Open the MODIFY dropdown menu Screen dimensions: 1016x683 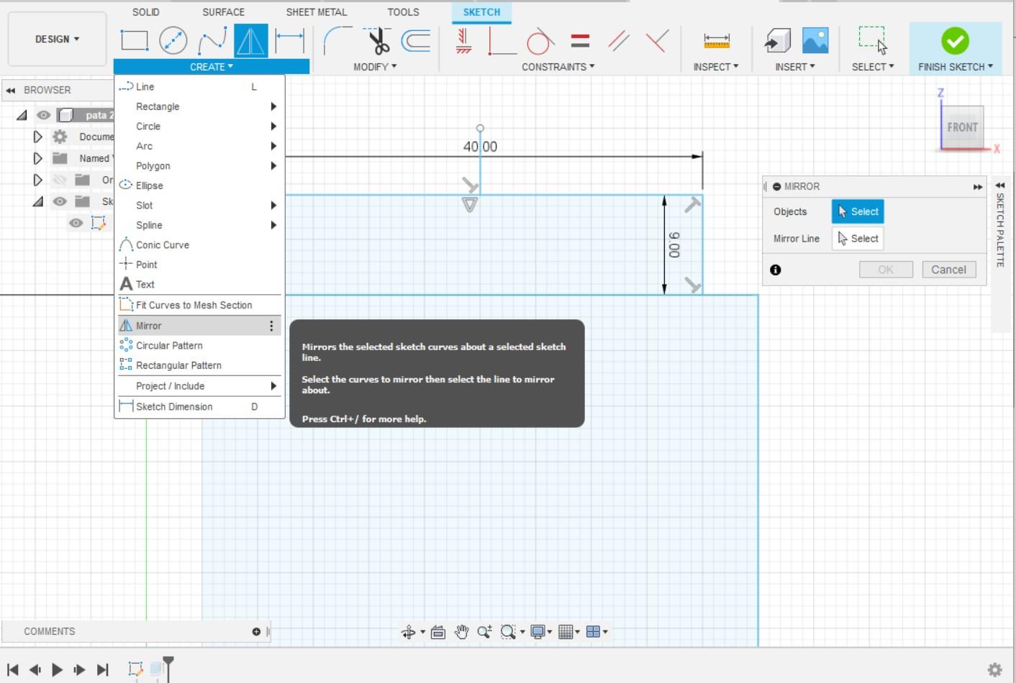(375, 67)
